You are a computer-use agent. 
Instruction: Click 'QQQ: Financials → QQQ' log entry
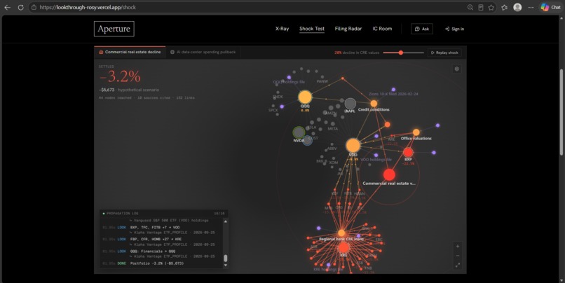(153, 251)
